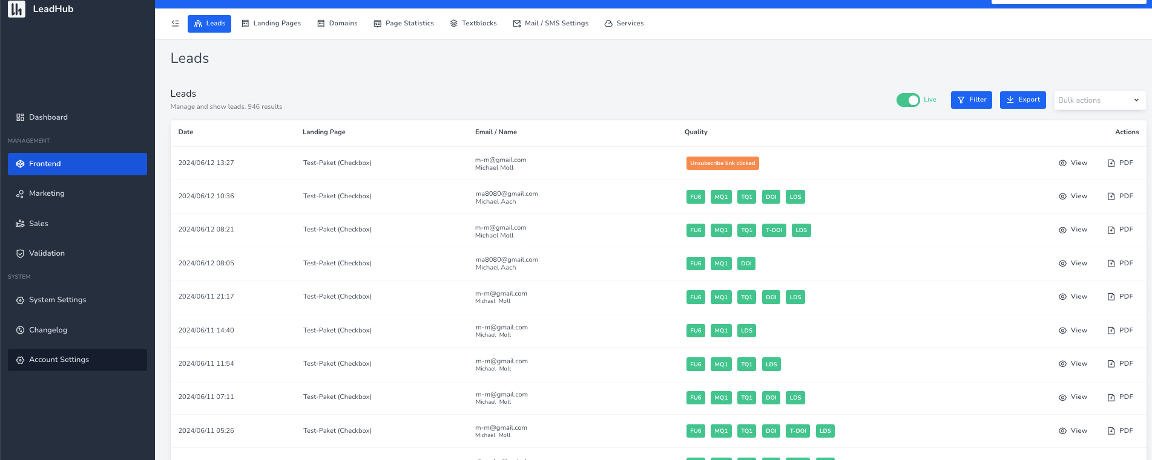Switch to the Landing Pages tab
This screenshot has width=1152, height=460.
click(271, 24)
